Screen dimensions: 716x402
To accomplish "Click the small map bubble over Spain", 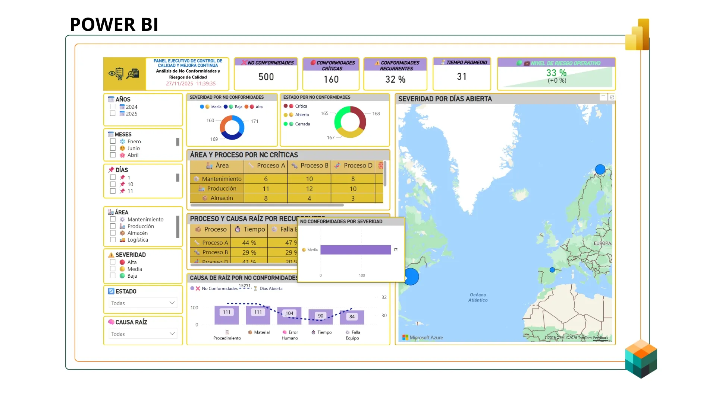I will click(x=552, y=270).
